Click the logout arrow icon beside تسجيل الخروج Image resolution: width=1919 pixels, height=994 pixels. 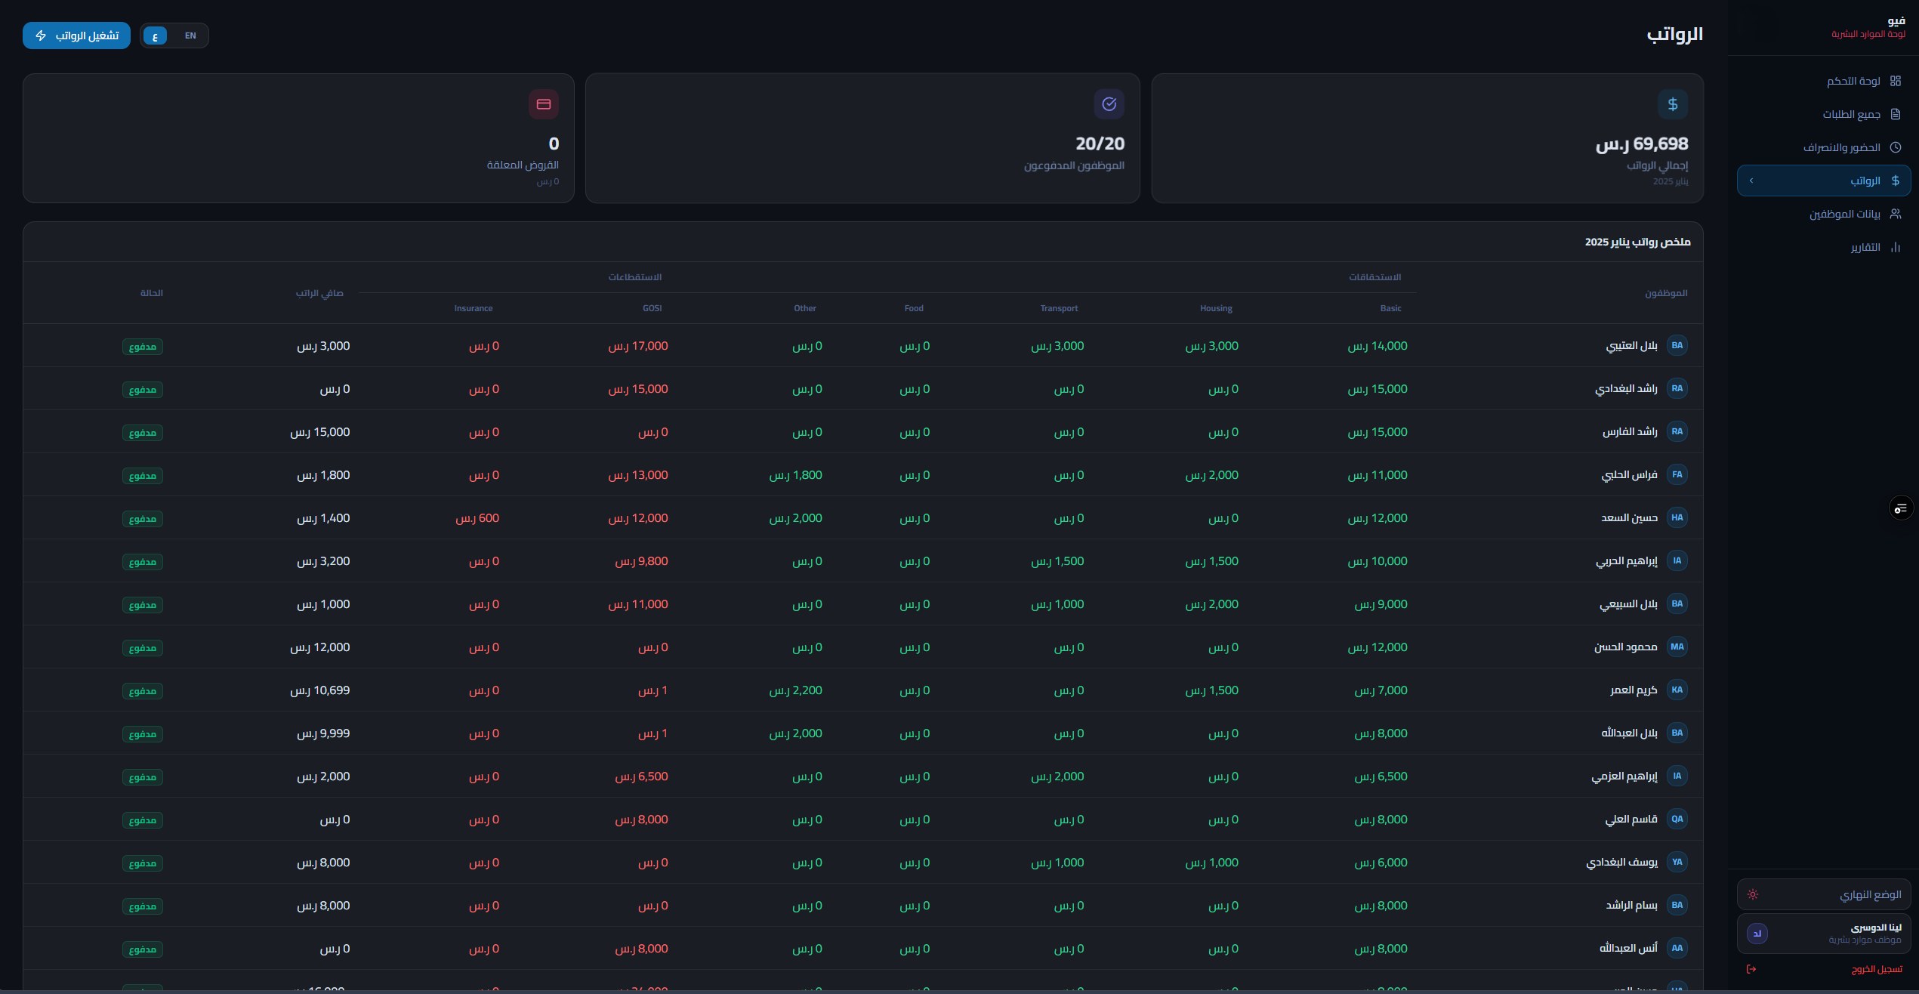[x=1751, y=969]
